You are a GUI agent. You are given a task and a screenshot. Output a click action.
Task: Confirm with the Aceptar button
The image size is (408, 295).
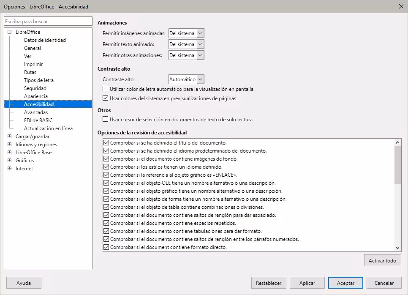point(345,283)
